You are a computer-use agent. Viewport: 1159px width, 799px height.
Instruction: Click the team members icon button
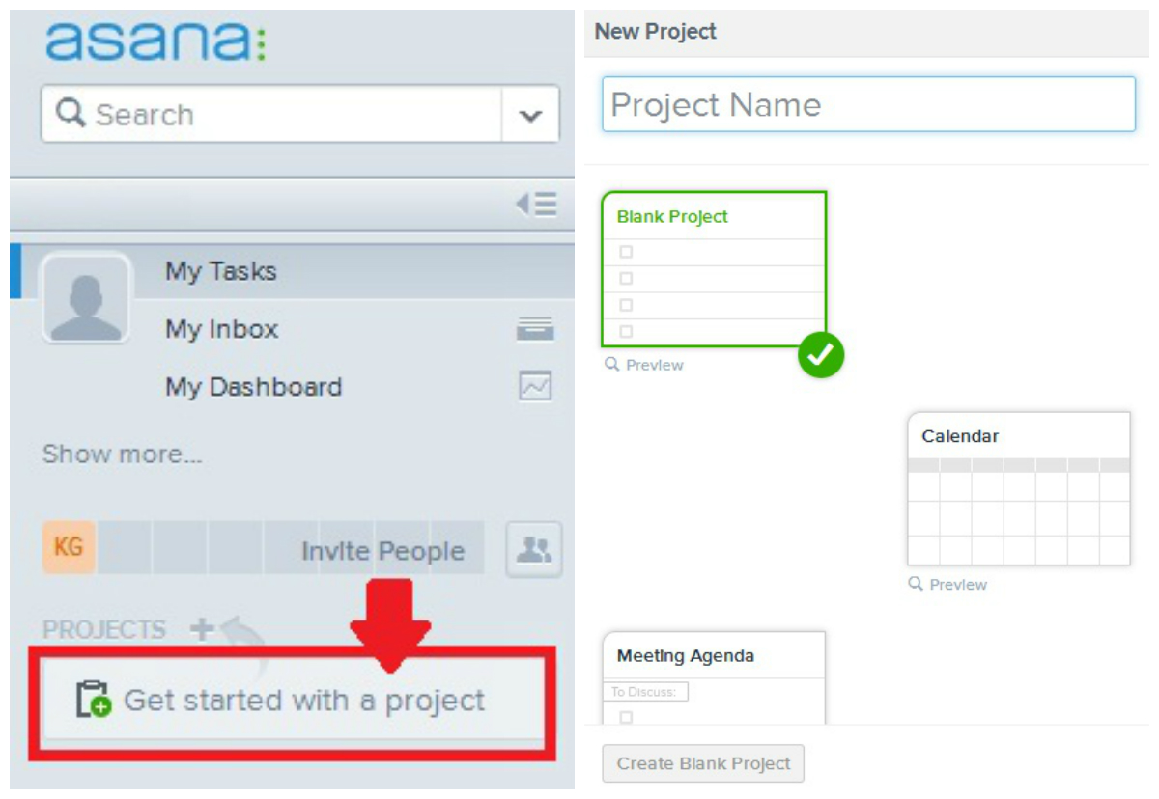coord(534,550)
